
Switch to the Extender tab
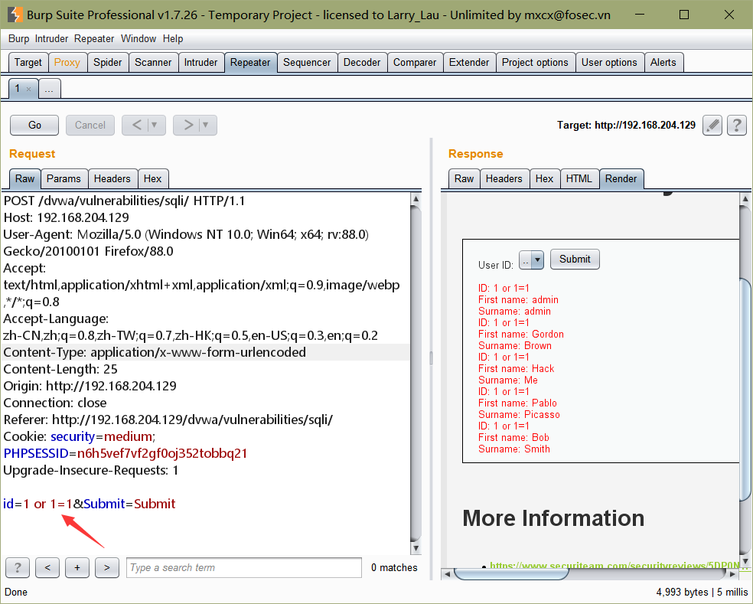469,63
